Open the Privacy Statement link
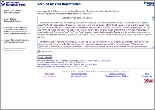Viewport: 155px width, 110px height. (79, 73)
